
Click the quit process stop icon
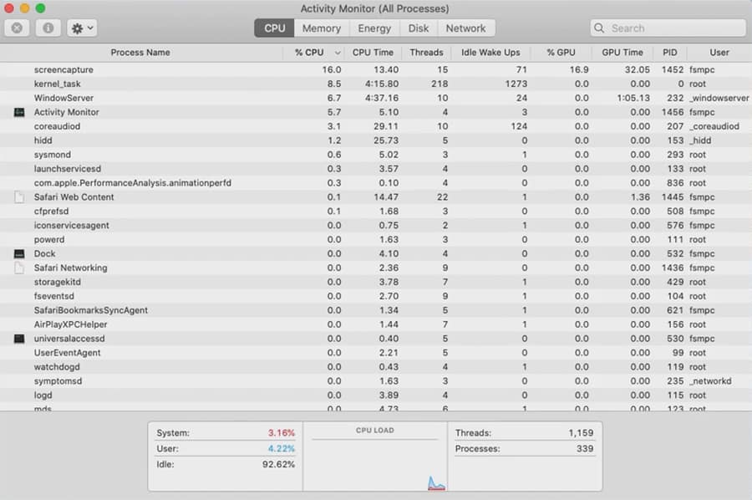click(17, 28)
